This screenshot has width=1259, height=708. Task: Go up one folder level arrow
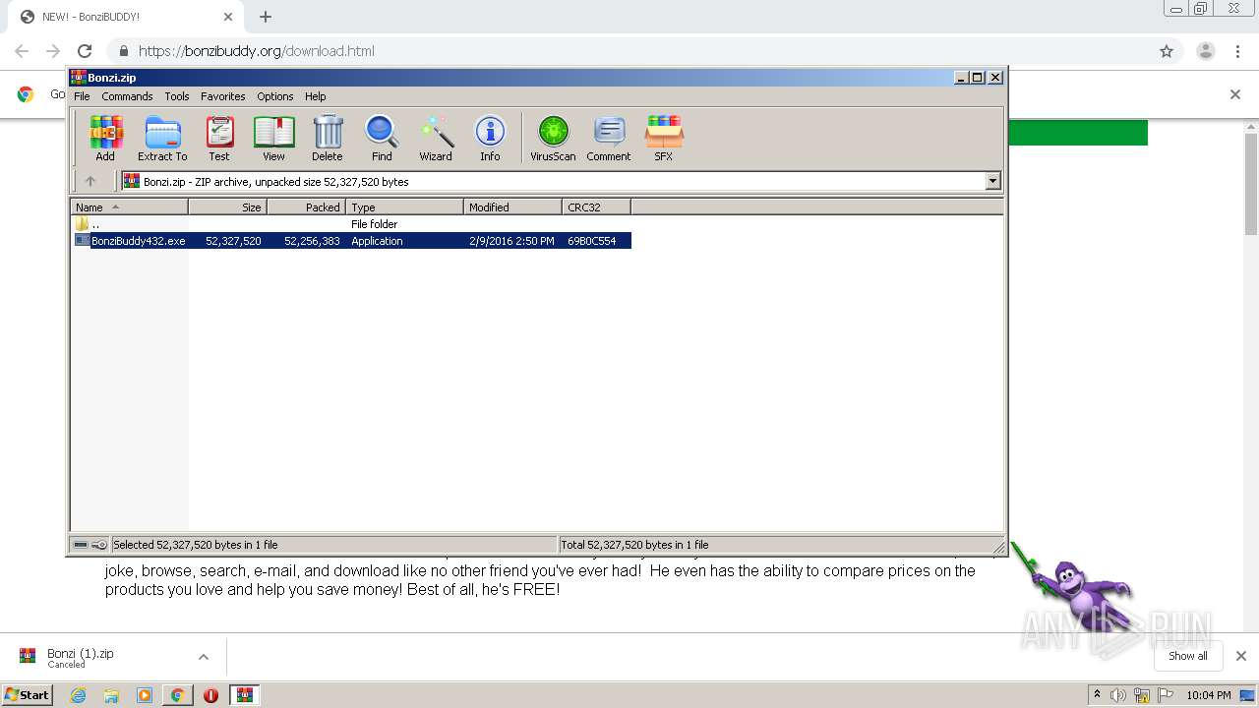click(90, 181)
